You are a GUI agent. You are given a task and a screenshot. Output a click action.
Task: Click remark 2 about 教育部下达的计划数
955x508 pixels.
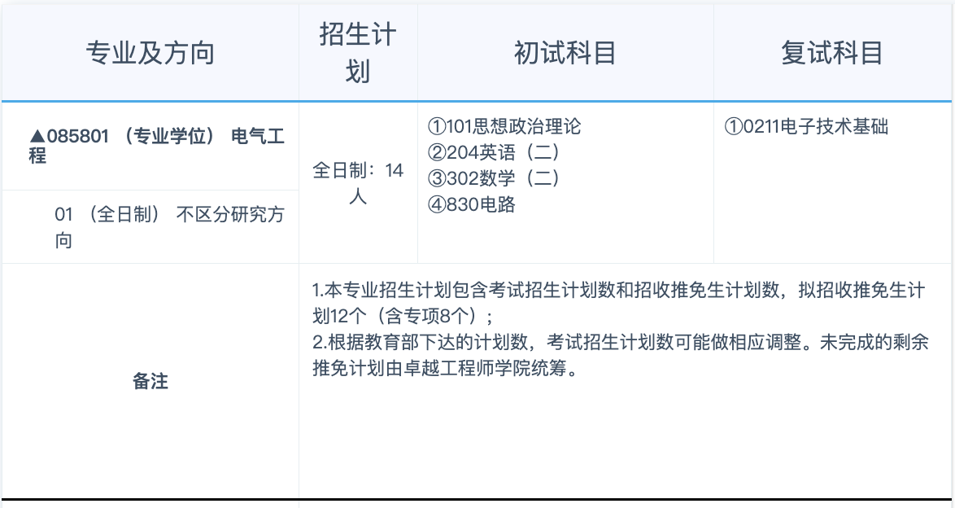coord(621,355)
